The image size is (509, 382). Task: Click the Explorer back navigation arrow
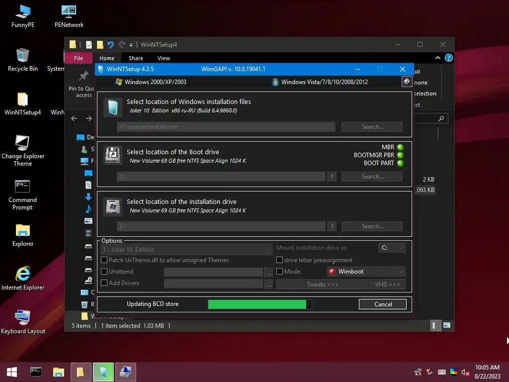(74, 118)
